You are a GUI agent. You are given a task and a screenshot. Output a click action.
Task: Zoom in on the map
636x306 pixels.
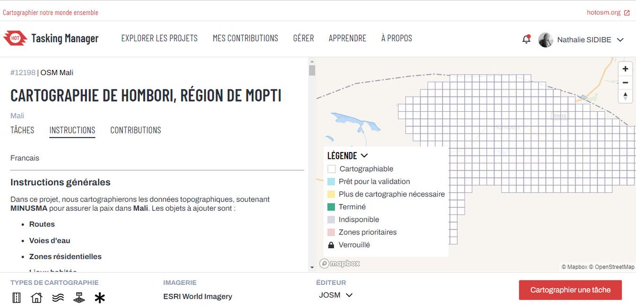click(625, 69)
